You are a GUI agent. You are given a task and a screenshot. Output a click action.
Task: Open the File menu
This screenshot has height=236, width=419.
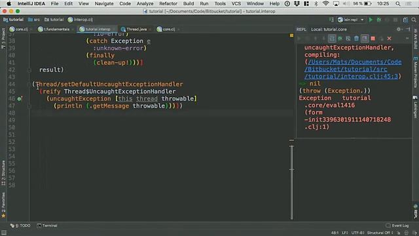[x=54, y=4]
